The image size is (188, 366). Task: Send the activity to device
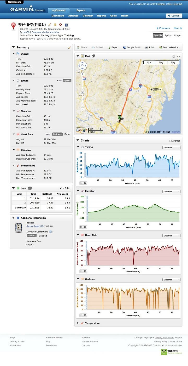[168, 47]
